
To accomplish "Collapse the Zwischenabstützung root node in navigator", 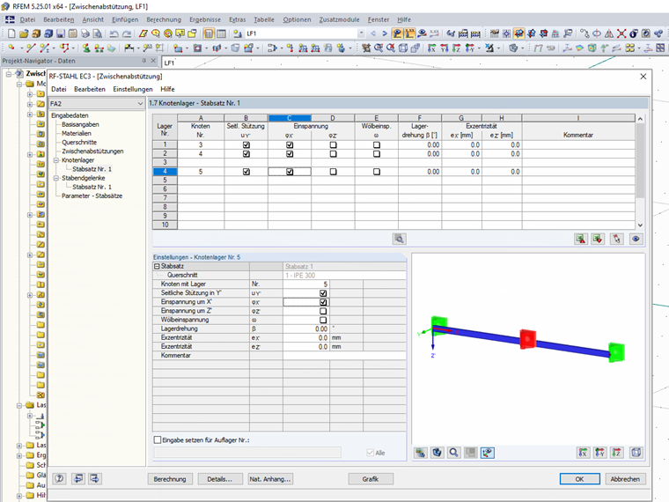I will (x=9, y=74).
